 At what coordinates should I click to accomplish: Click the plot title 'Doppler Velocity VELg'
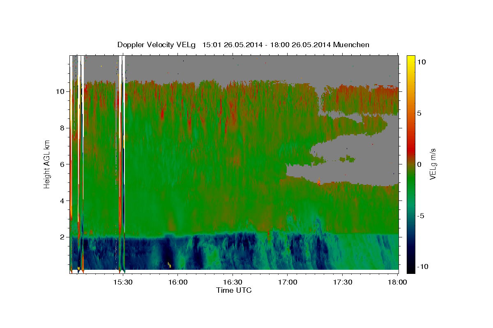[x=157, y=45]
